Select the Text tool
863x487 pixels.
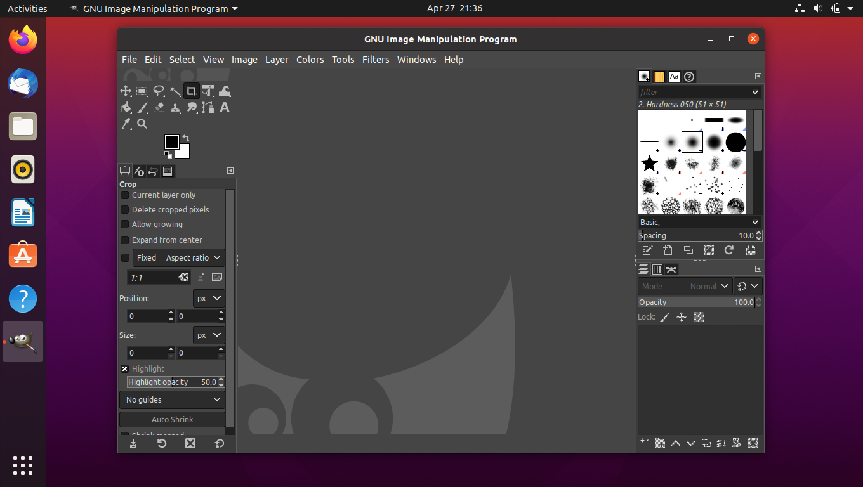pos(224,107)
